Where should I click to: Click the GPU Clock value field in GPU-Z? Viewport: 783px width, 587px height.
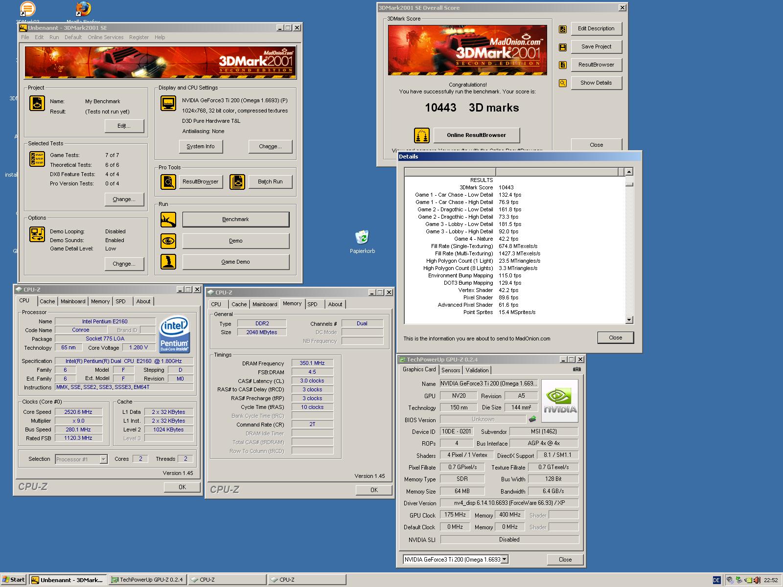[455, 515]
